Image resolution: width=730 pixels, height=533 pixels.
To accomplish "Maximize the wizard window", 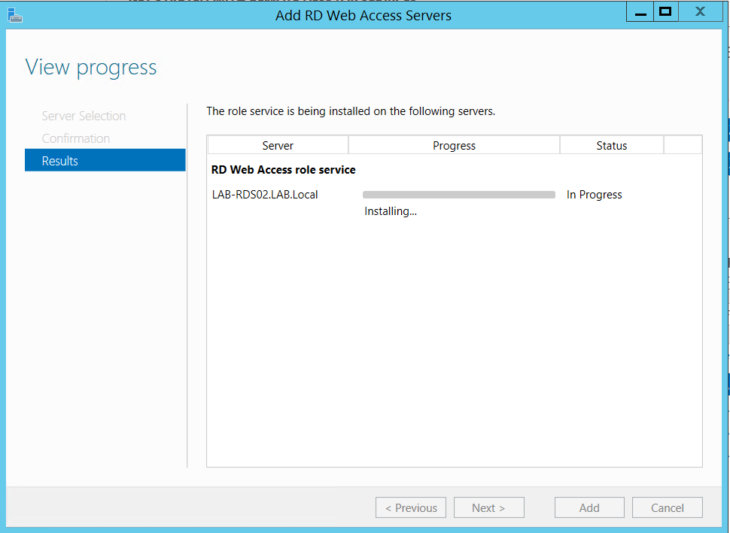I will coord(665,12).
